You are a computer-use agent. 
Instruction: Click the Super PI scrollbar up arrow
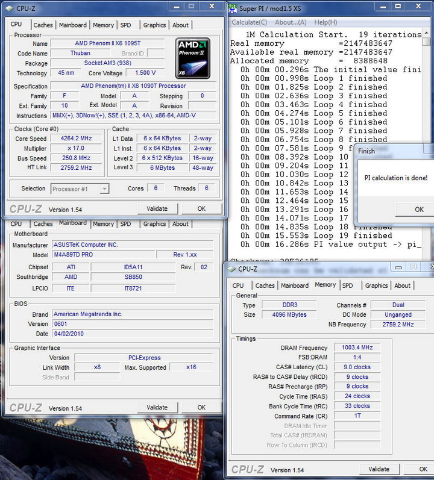tap(426, 33)
